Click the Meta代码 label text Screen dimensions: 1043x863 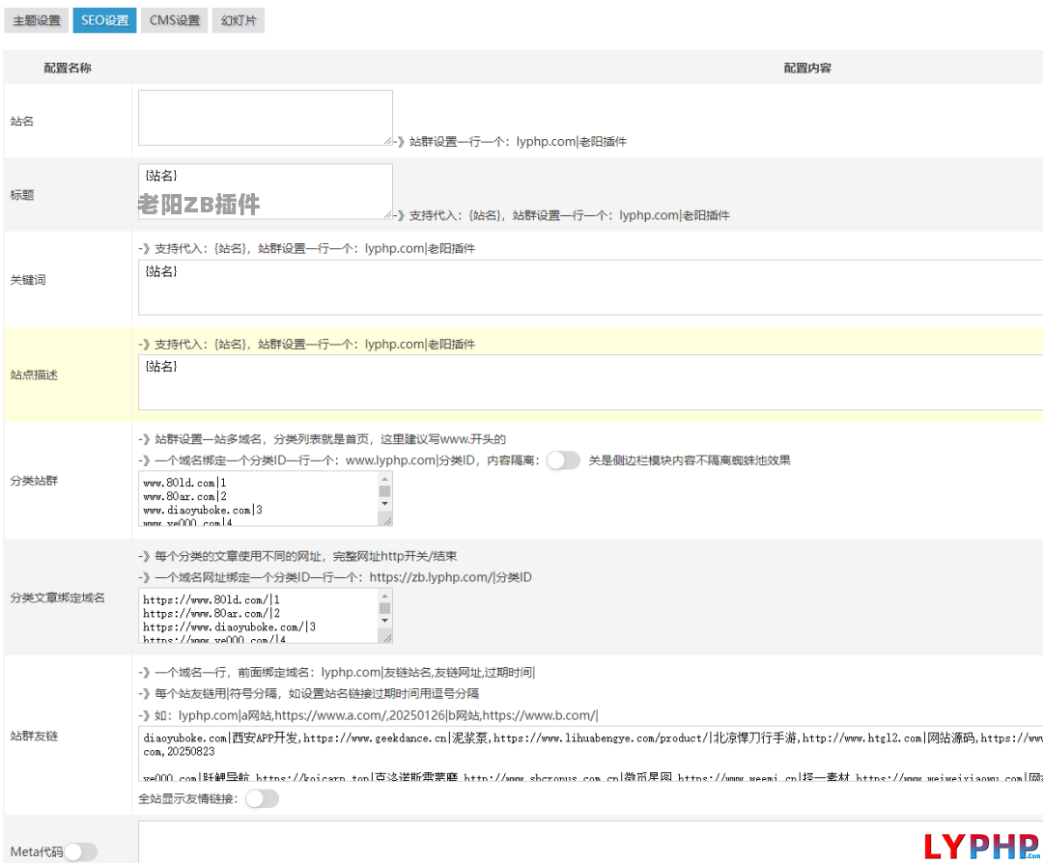pos(37,851)
